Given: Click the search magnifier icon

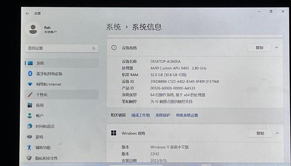Looking at the screenshot, I should [x=93, y=48].
